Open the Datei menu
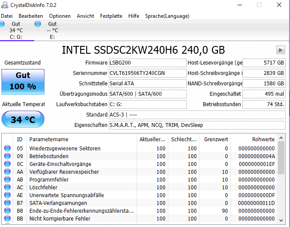 click(x=7, y=16)
